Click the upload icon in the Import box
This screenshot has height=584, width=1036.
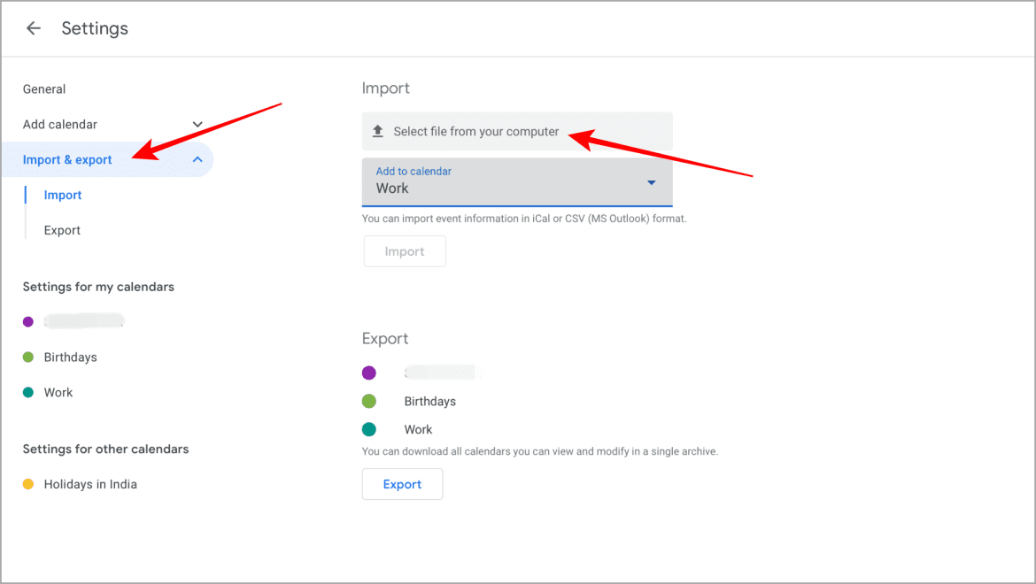(x=377, y=132)
